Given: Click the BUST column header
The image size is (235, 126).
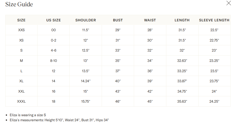Looking at the screenshot, I should coord(118,20).
